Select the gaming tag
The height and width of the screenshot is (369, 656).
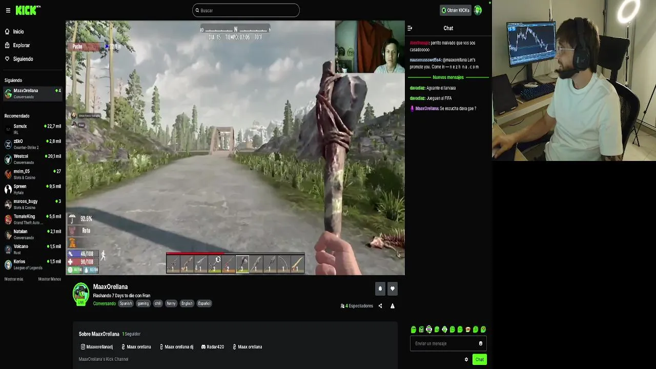tap(143, 303)
